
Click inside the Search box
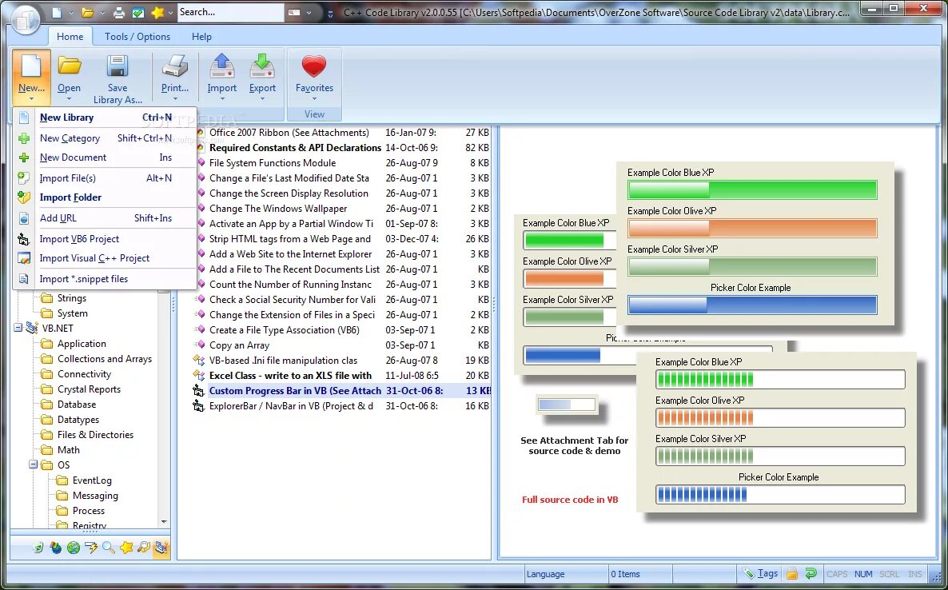[x=230, y=12]
